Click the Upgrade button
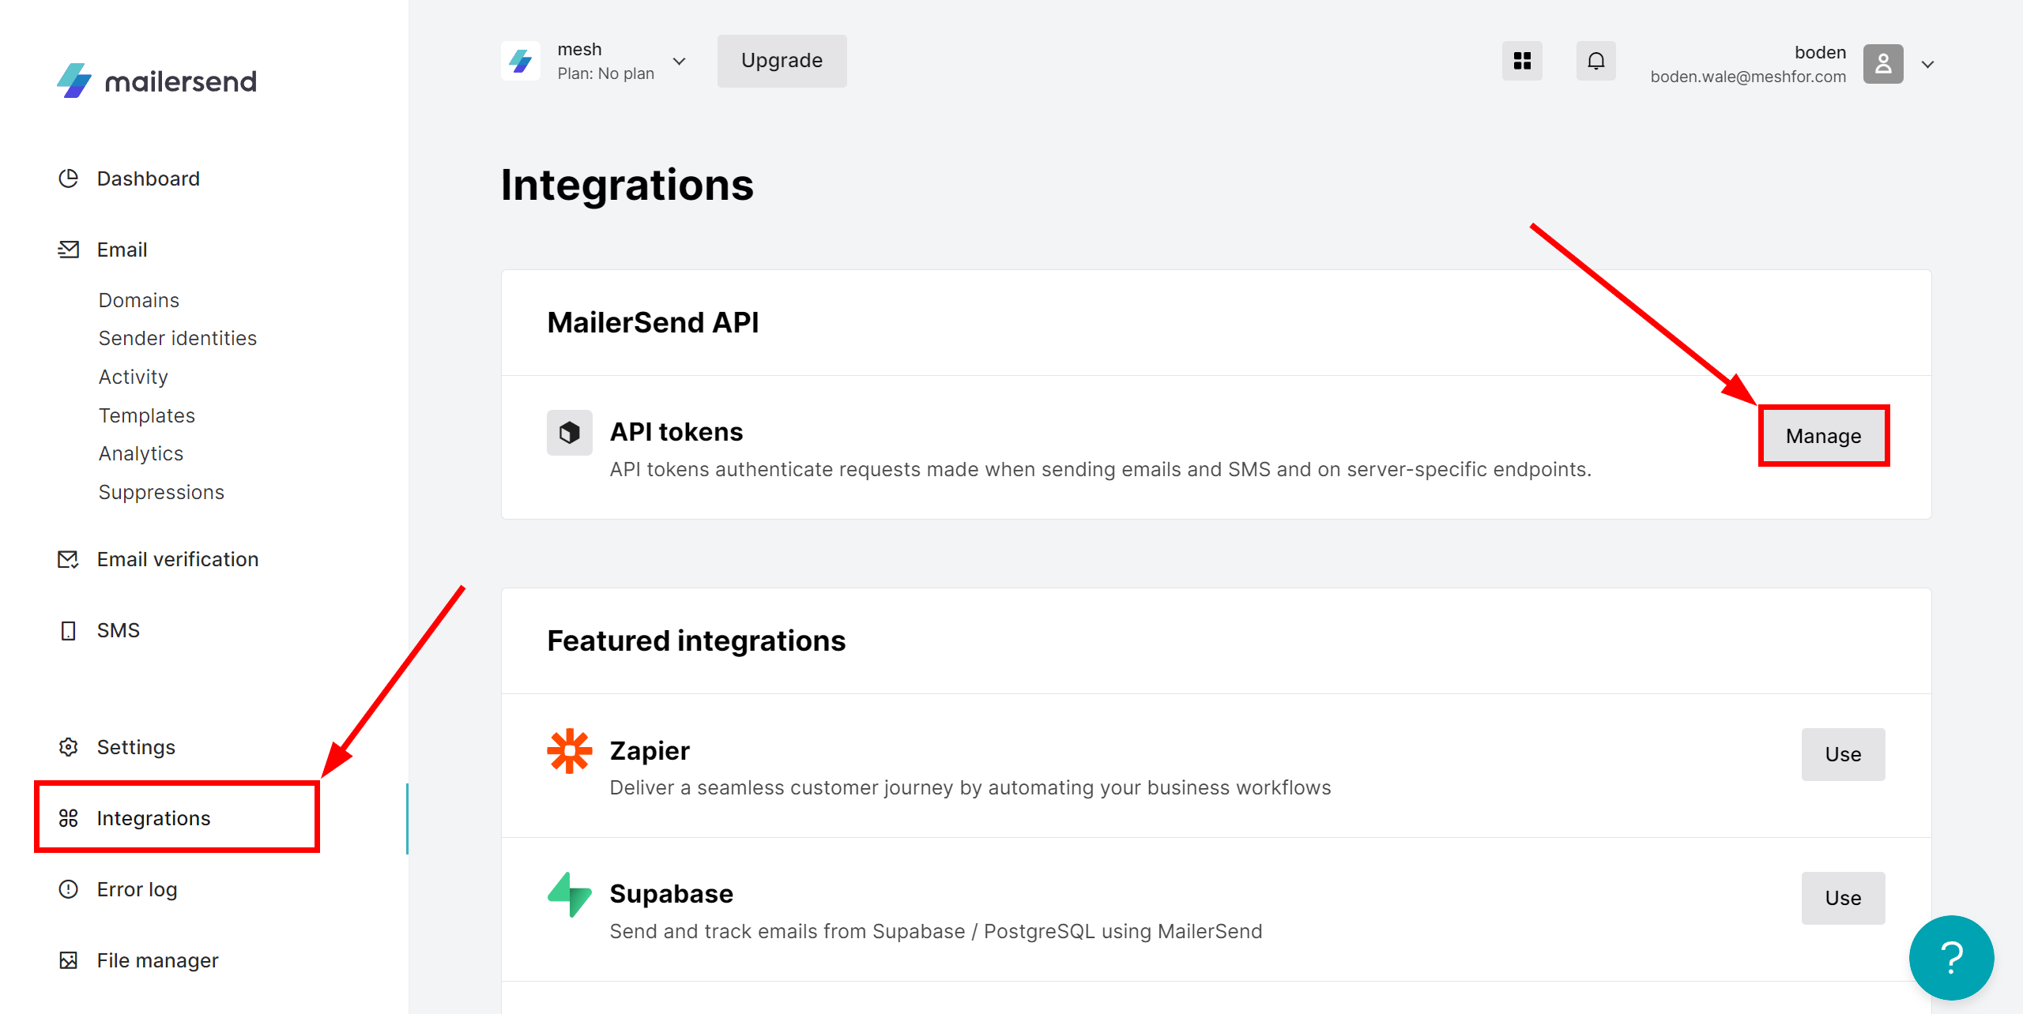 point(782,61)
